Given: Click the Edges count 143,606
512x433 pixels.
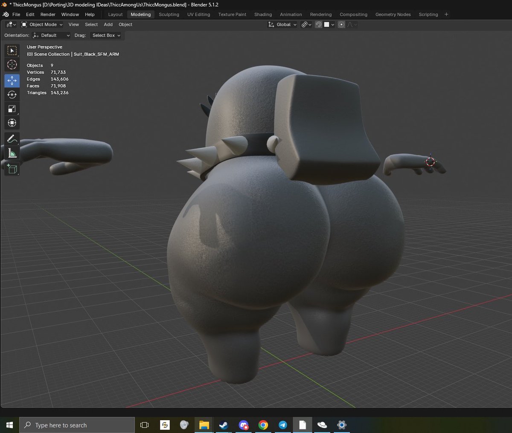Looking at the screenshot, I should (60, 79).
